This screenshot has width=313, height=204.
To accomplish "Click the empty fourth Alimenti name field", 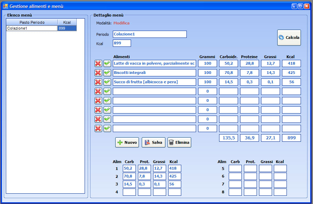I will [x=154, y=91].
